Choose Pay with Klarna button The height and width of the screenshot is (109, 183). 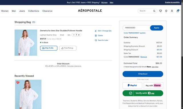(x=154, y=85)
